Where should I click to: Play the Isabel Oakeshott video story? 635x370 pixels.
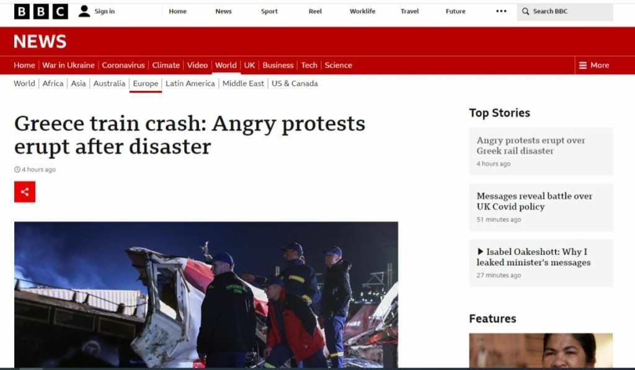pyautogui.click(x=534, y=257)
